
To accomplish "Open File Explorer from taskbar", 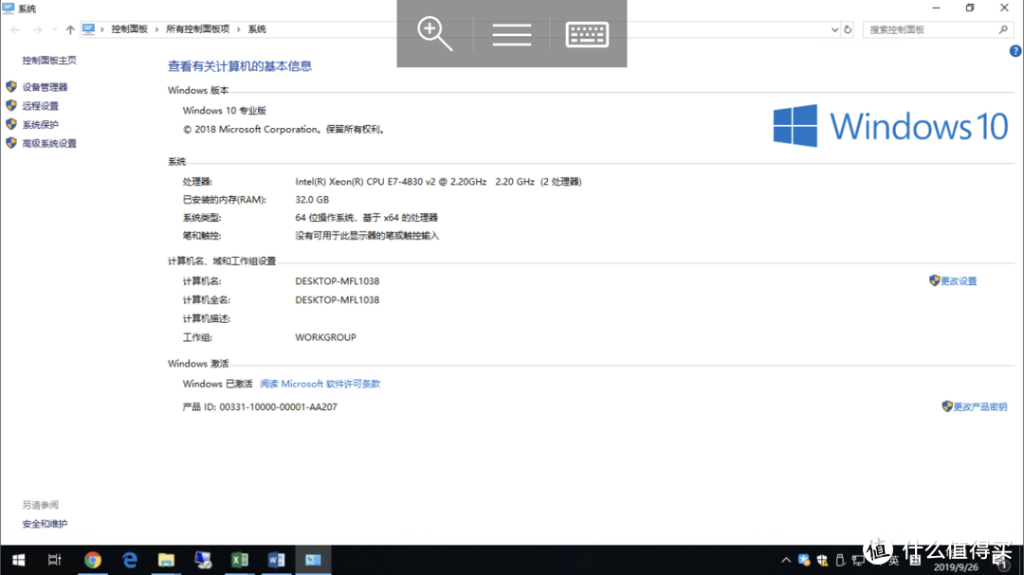I will (166, 560).
